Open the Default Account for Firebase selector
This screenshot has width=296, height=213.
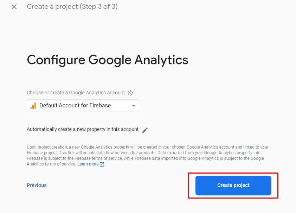pos(83,106)
